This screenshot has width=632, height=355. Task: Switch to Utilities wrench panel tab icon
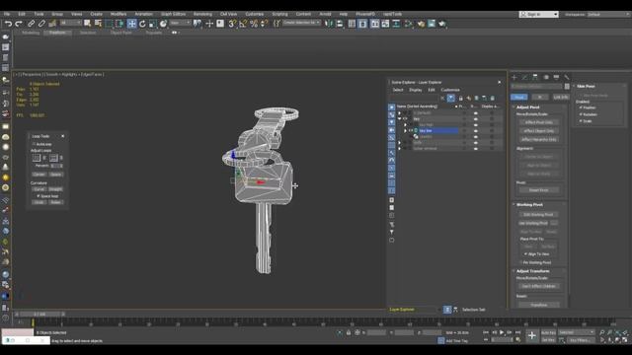pos(567,77)
